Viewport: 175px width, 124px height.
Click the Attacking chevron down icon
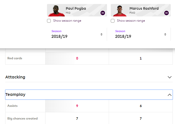pyautogui.click(x=169, y=77)
